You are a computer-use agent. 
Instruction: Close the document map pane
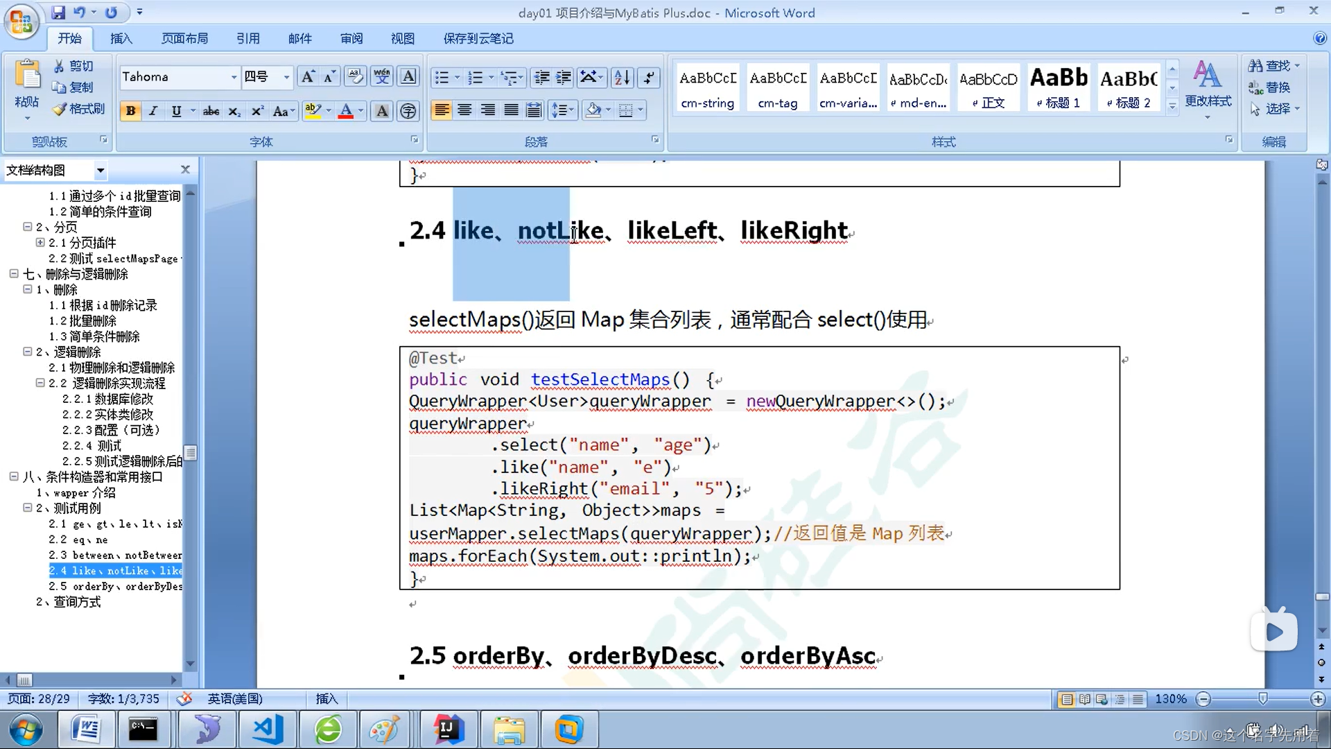[x=185, y=169]
